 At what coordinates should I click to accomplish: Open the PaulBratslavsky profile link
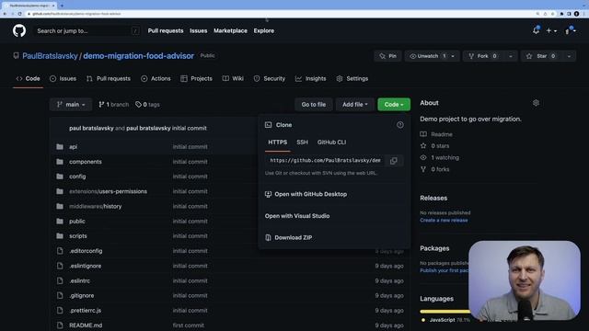pyautogui.click(x=50, y=56)
